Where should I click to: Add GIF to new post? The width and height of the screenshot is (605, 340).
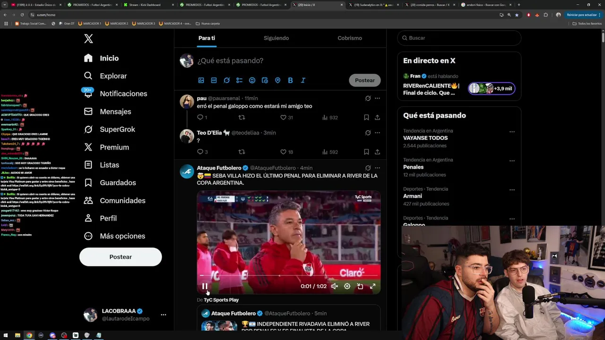pos(214,80)
